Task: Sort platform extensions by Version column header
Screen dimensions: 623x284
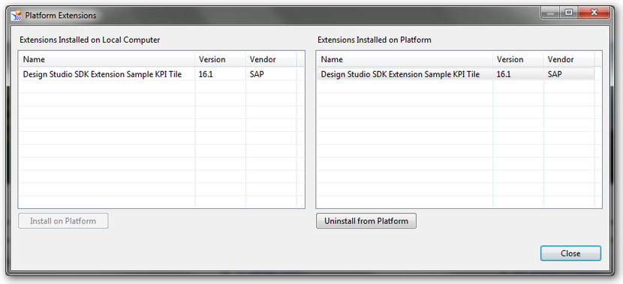Action: tap(519, 59)
